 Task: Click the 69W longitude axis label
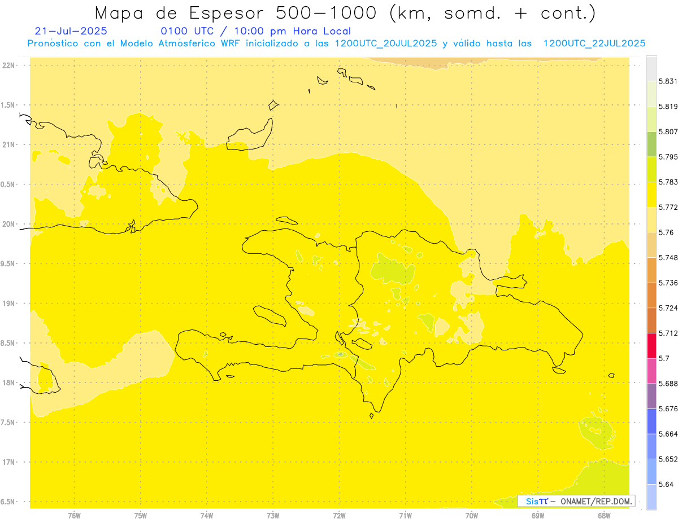pyautogui.click(x=538, y=516)
